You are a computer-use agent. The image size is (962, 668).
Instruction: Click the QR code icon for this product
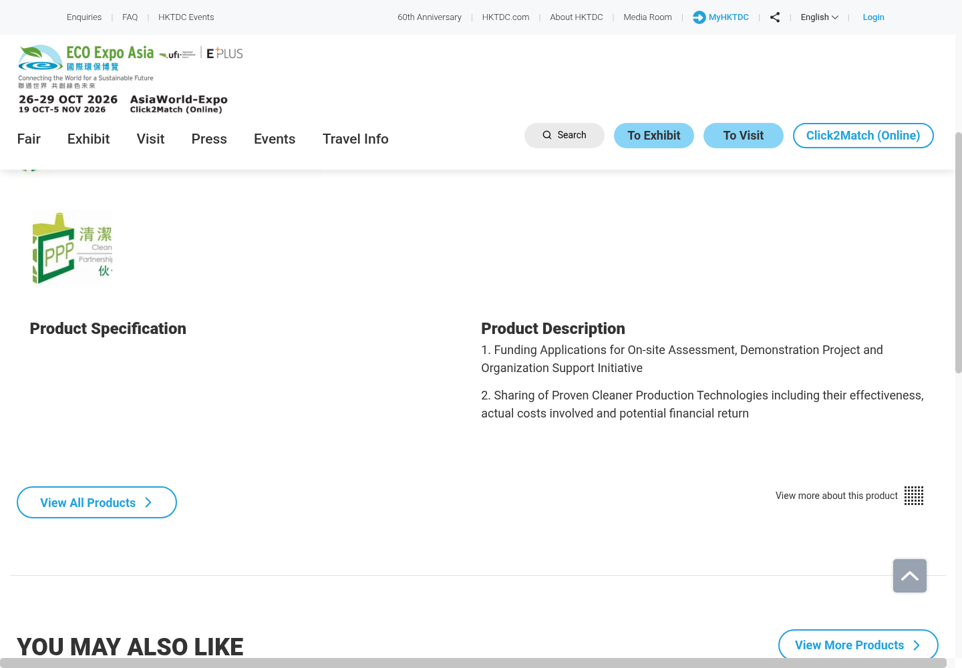coord(914,496)
